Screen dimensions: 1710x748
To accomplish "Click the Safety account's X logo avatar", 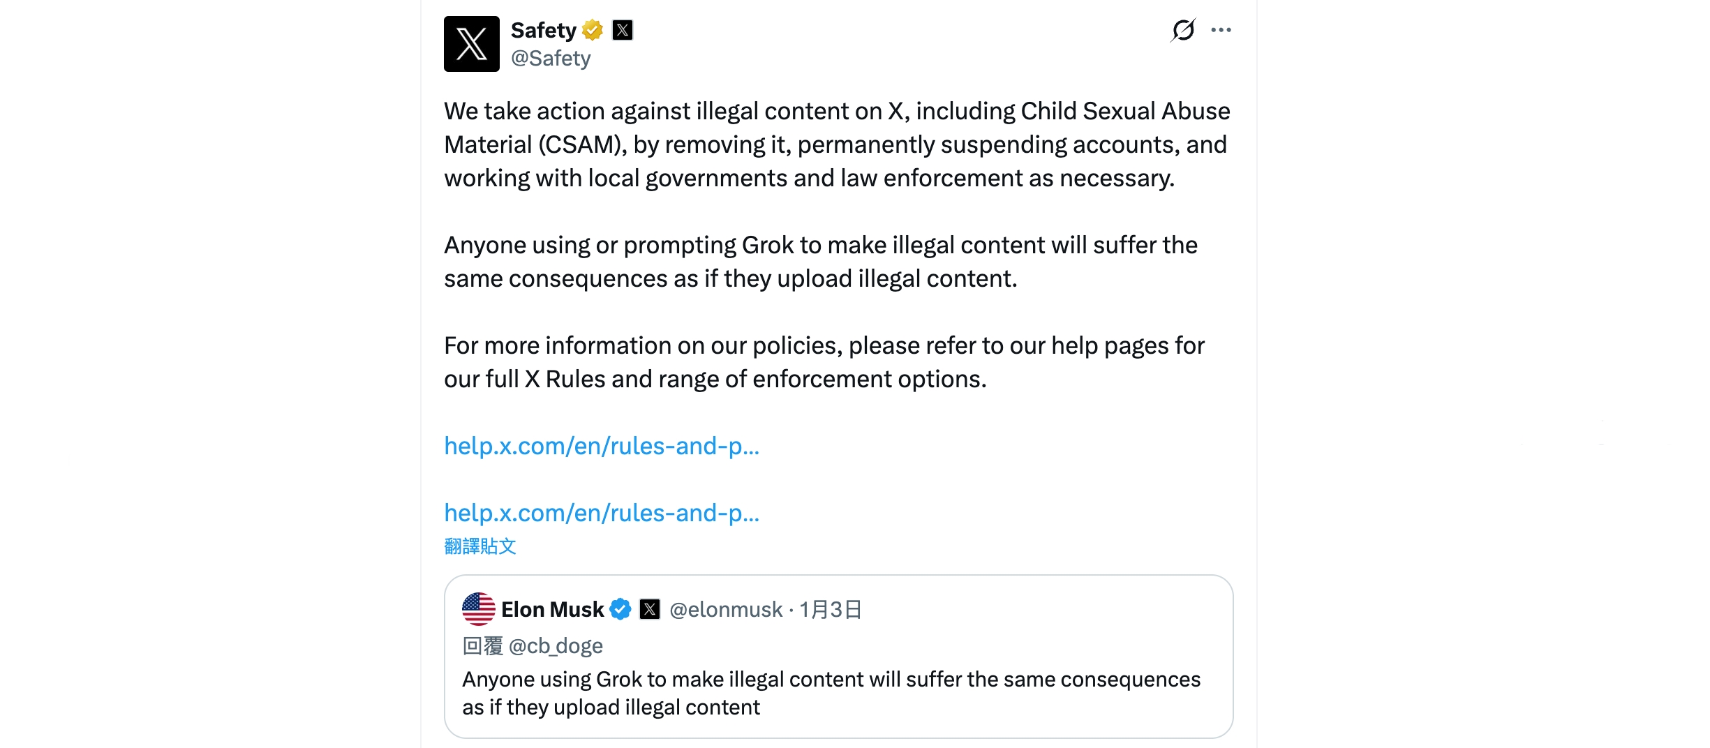I will [x=471, y=44].
